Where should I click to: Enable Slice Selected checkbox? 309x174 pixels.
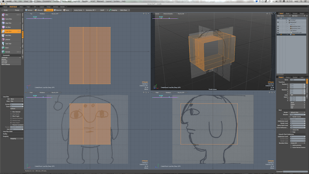click(x=11, y=112)
